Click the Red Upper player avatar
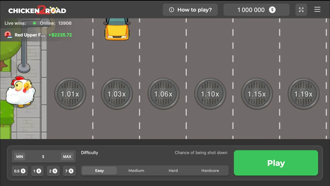330x186 pixels. [x=8, y=35]
